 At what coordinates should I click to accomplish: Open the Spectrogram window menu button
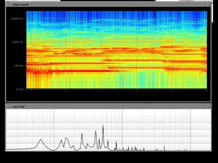pyautogui.click(x=9, y=5)
